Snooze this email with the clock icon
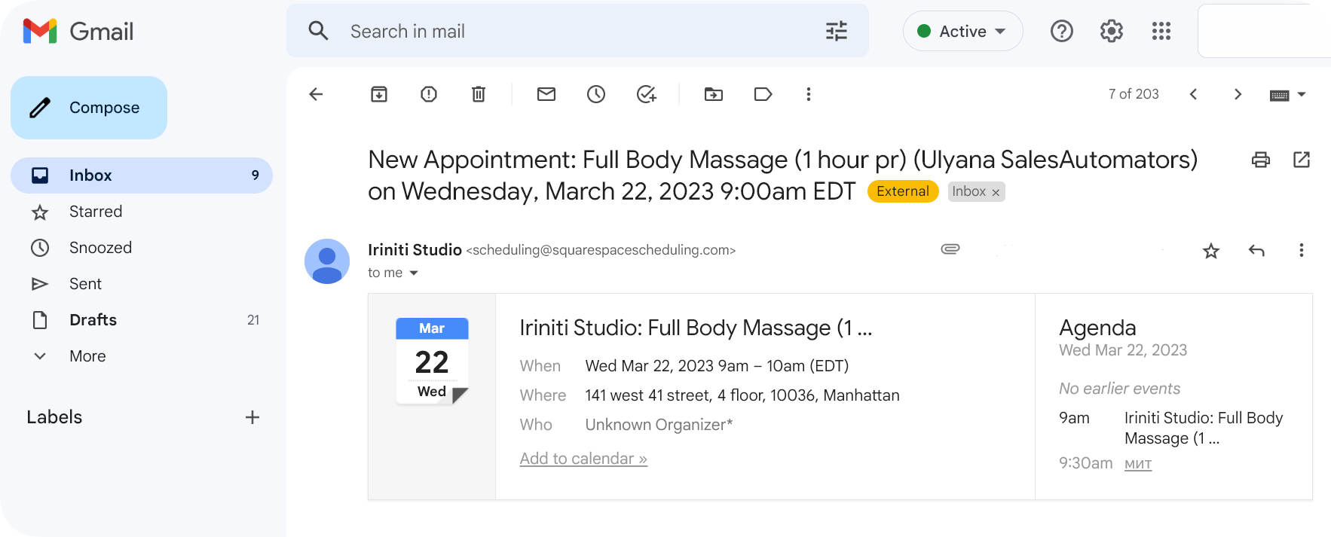1331x537 pixels. pyautogui.click(x=596, y=94)
